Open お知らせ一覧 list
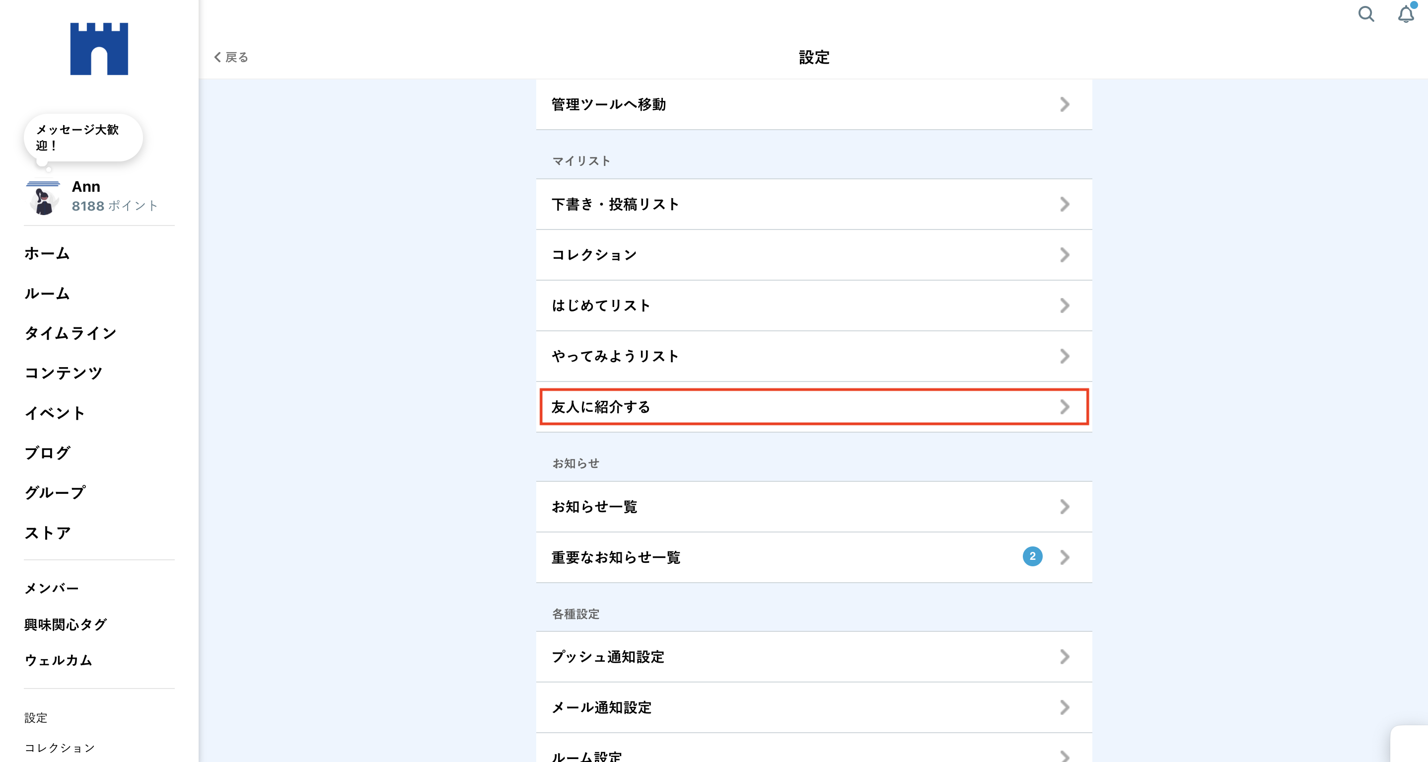Viewport: 1428px width, 762px height. [814, 506]
